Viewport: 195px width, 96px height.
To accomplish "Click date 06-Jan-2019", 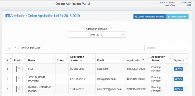I will point(77,69).
